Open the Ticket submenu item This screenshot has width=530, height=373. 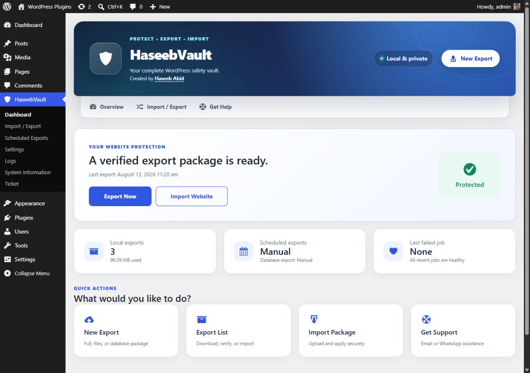tap(12, 184)
